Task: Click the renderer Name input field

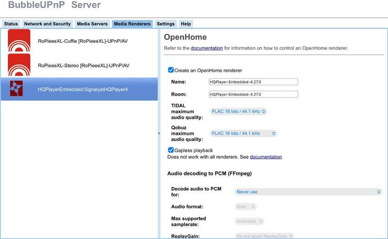Action: point(253,82)
